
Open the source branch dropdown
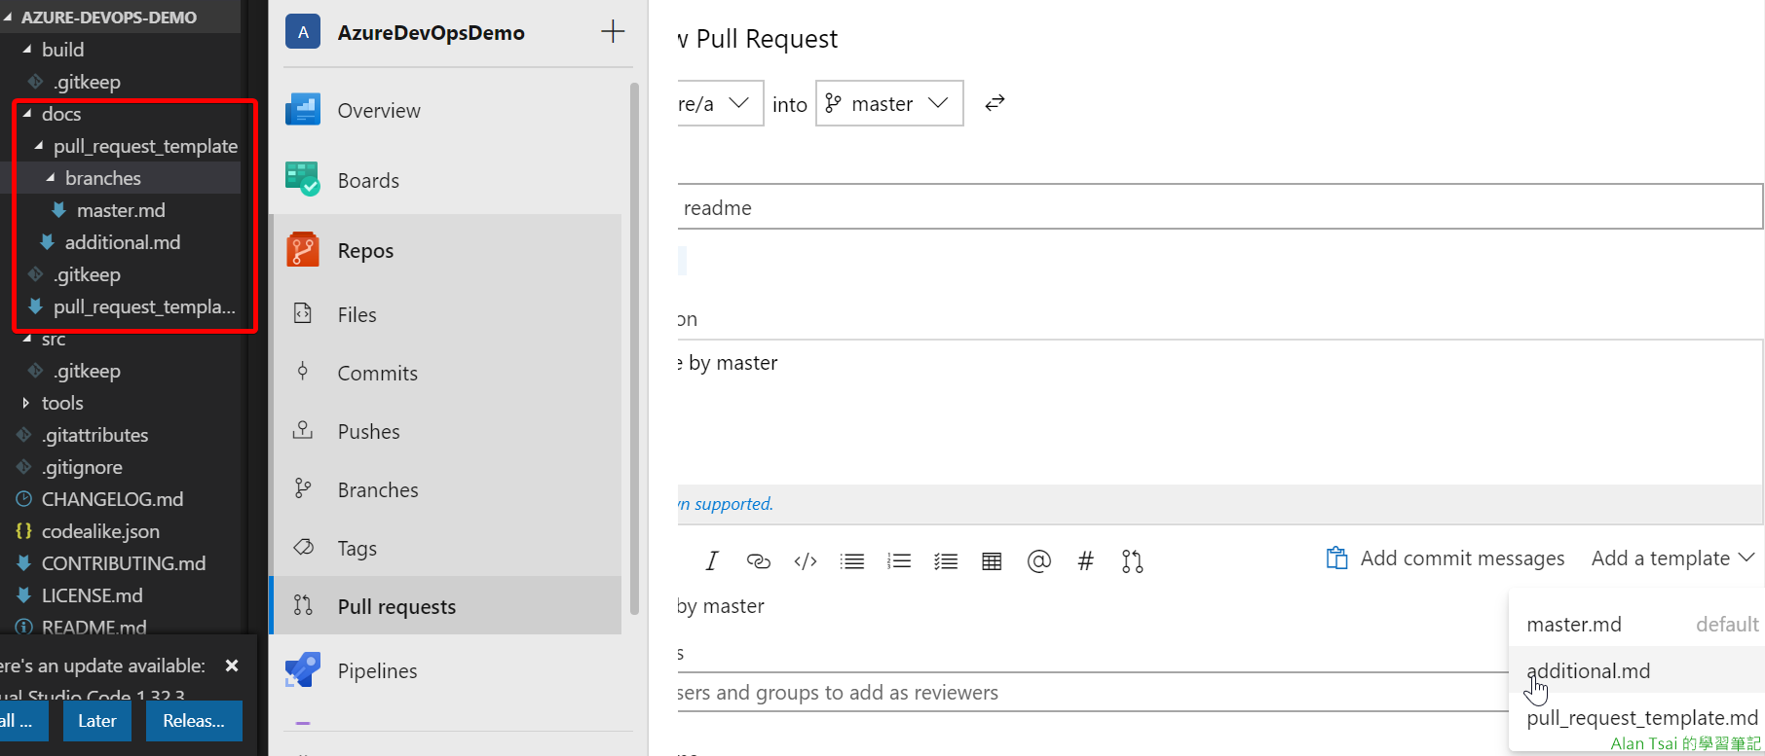pyautogui.click(x=720, y=103)
